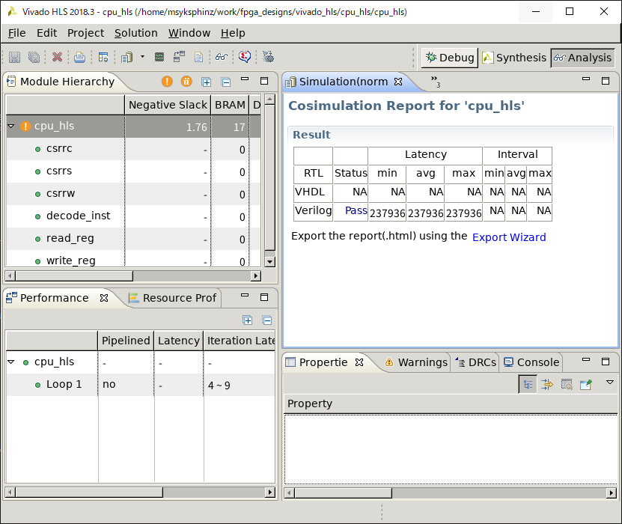
Task: Click the printer toolbar icon
Action: point(79,57)
